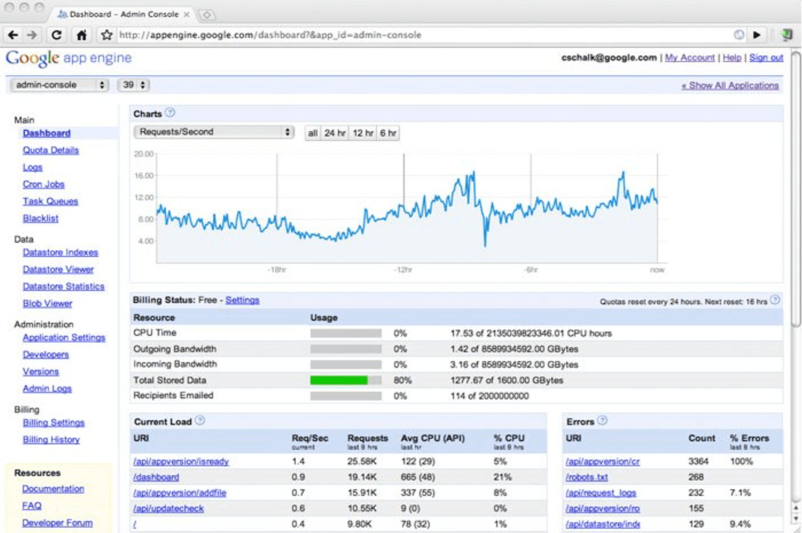The width and height of the screenshot is (802, 533).
Task: Open the Help link in the header
Action: (x=732, y=58)
